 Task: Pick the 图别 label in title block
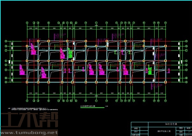click(181, 128)
